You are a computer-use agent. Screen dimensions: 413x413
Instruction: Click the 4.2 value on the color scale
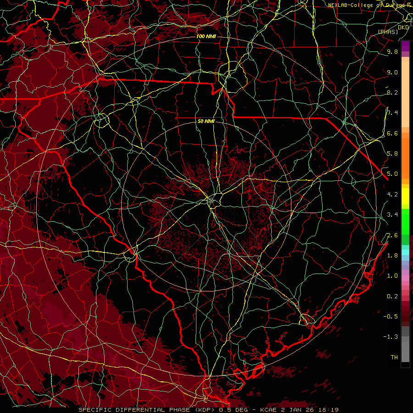392,195
